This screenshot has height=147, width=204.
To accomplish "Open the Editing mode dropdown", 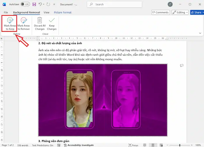I will pos(180,12).
